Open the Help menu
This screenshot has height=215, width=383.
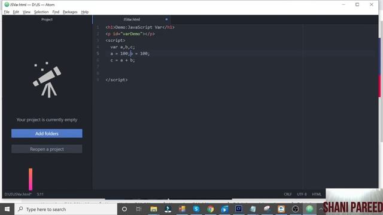click(x=85, y=12)
